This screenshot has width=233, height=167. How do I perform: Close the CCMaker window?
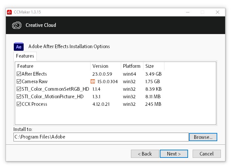pos(217,12)
